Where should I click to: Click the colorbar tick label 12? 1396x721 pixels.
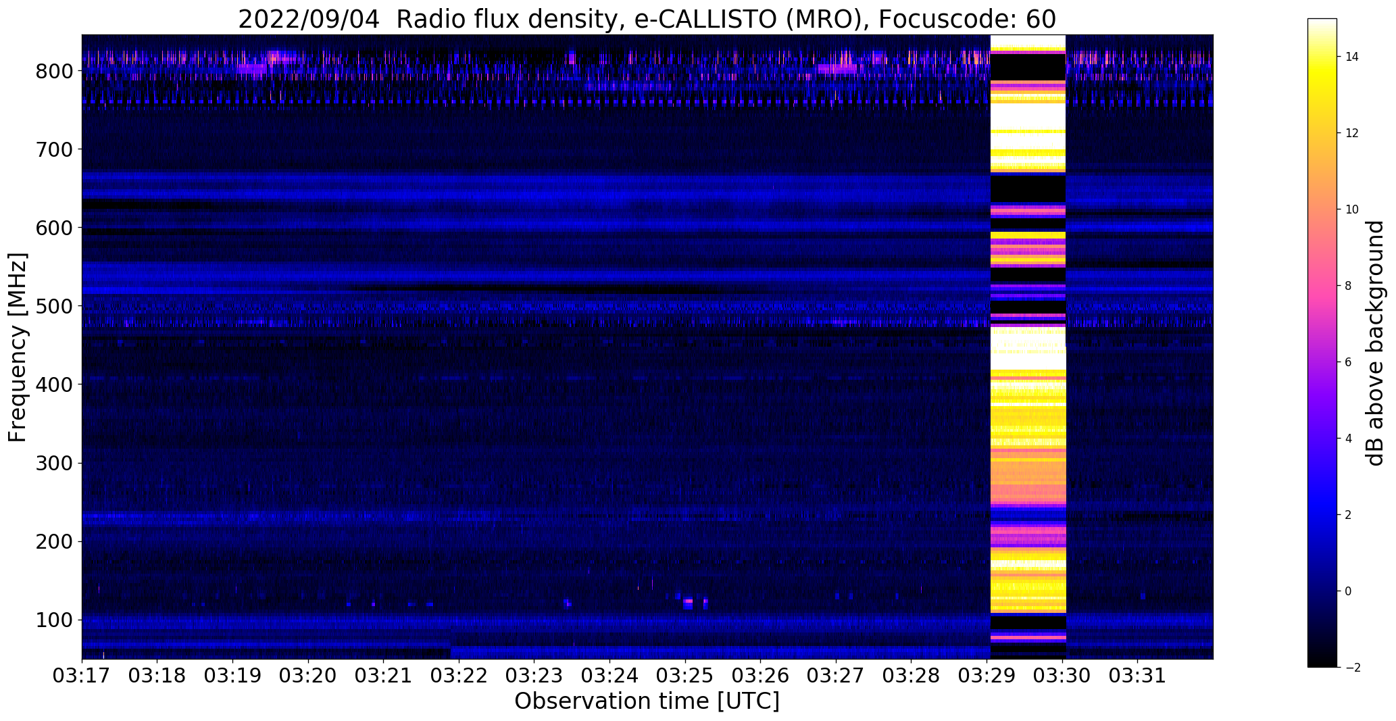click(x=1352, y=133)
